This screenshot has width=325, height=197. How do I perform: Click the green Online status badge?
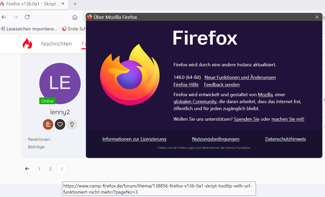[47, 101]
